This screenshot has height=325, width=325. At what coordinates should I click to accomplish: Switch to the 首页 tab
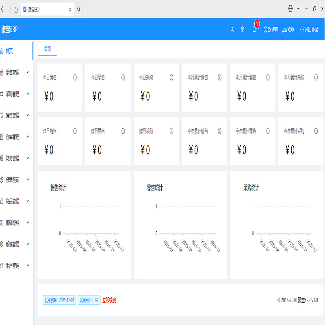pos(48,49)
